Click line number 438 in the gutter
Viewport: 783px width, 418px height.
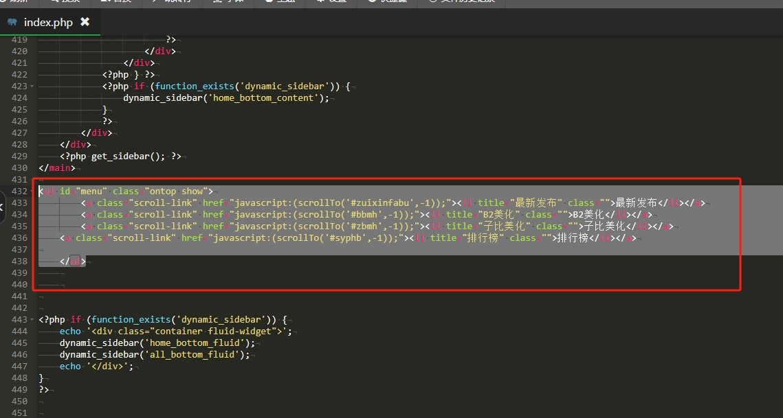[x=19, y=262]
